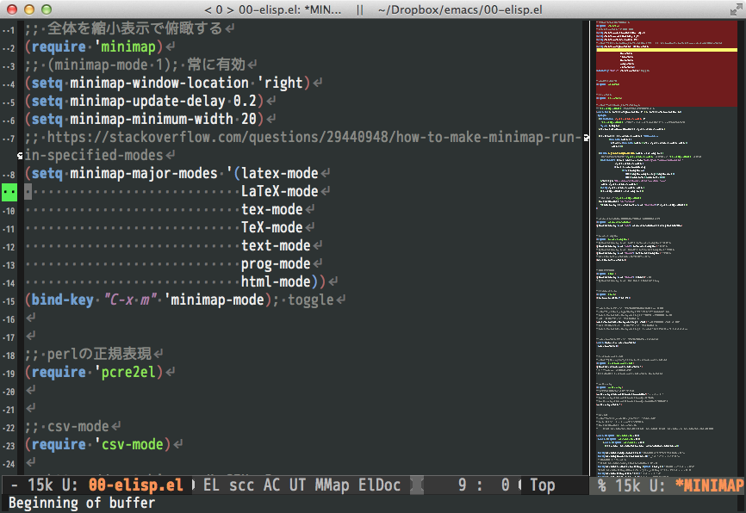Click 'TeX-mode' on line 11
This screenshot has width=746, height=513.
click(271, 228)
